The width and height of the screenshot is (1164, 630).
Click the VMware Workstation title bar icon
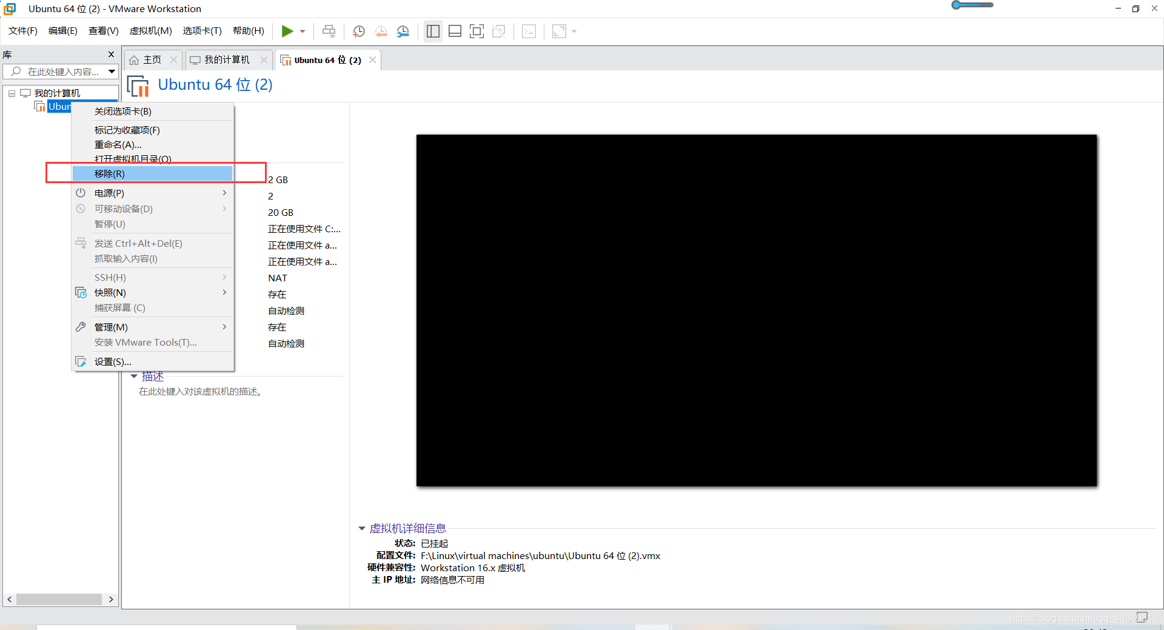tap(10, 8)
